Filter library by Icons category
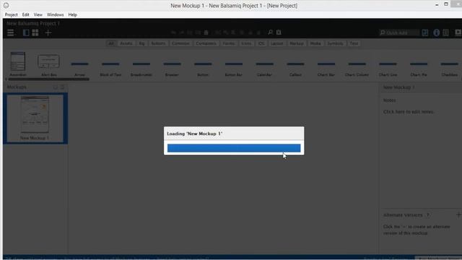The width and height of the screenshot is (462, 260). (x=246, y=43)
